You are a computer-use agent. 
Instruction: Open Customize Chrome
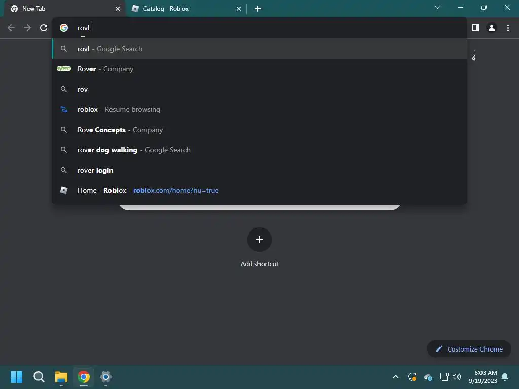pos(469,349)
